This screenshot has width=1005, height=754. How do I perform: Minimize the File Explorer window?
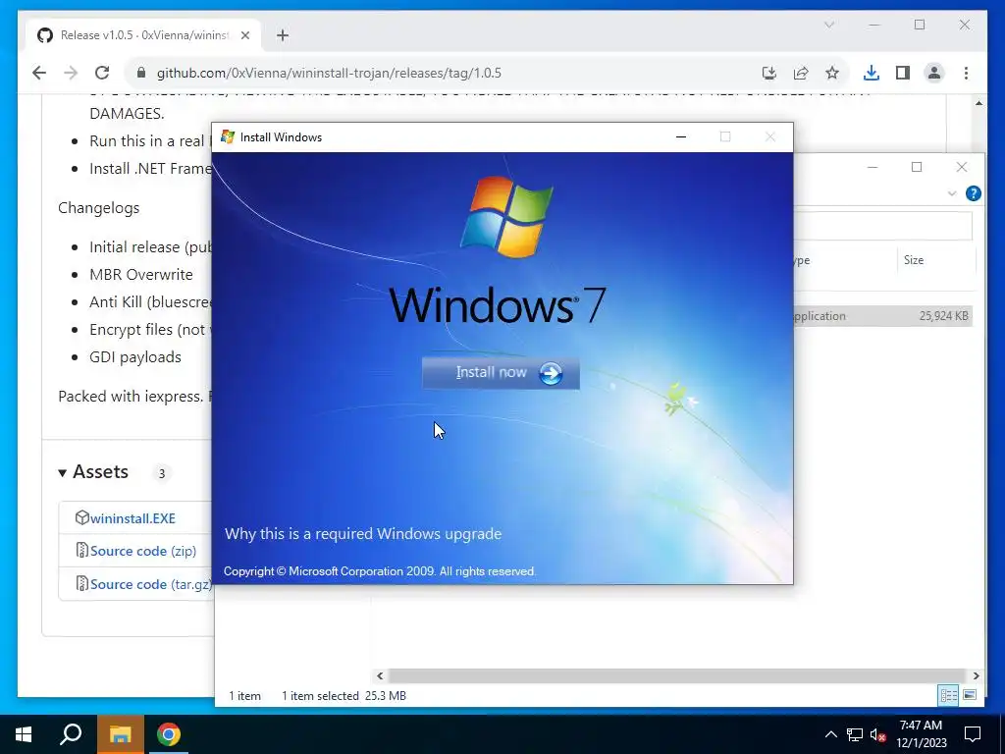tap(873, 167)
